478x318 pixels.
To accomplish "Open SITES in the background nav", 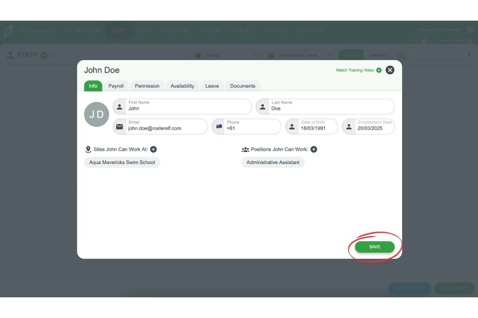I will click(x=144, y=31).
